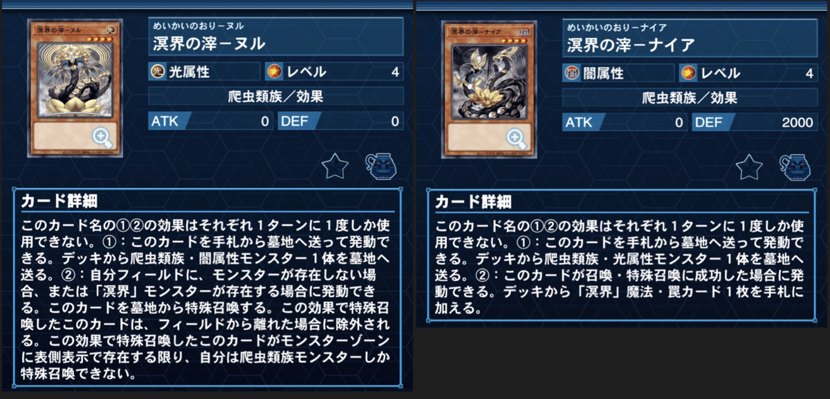The width and height of the screenshot is (830, 399).
Task: Click the pot icon beside ナイア's star
Action: (794, 168)
